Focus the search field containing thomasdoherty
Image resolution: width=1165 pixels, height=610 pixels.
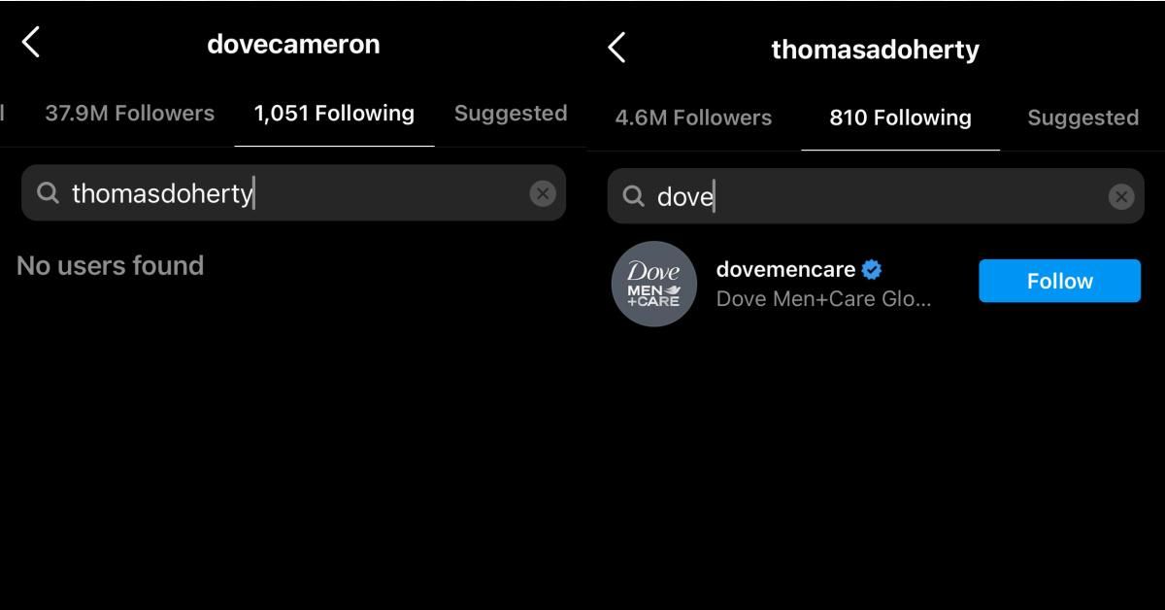point(293,192)
